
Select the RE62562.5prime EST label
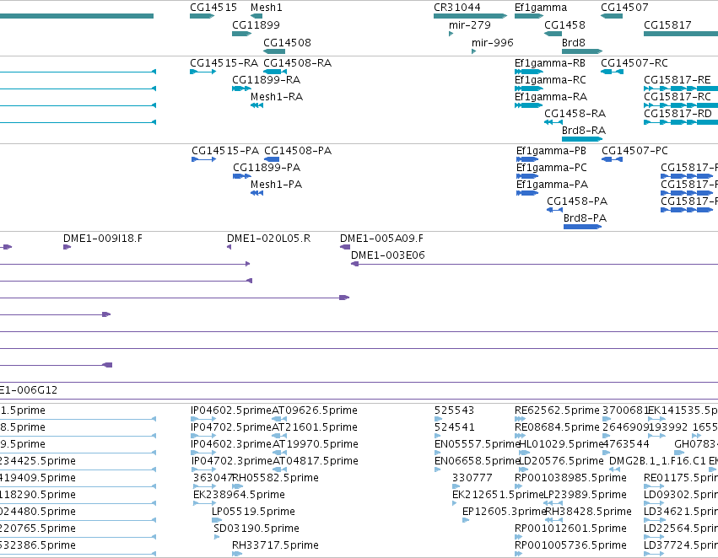pos(558,410)
